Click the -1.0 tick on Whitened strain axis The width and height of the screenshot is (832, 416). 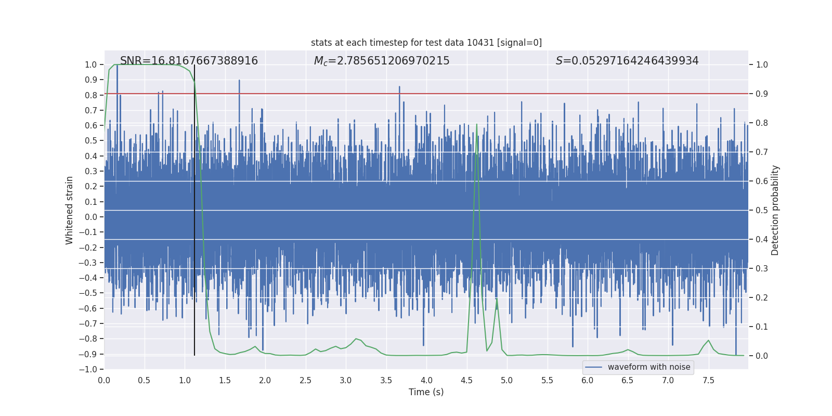click(x=90, y=369)
